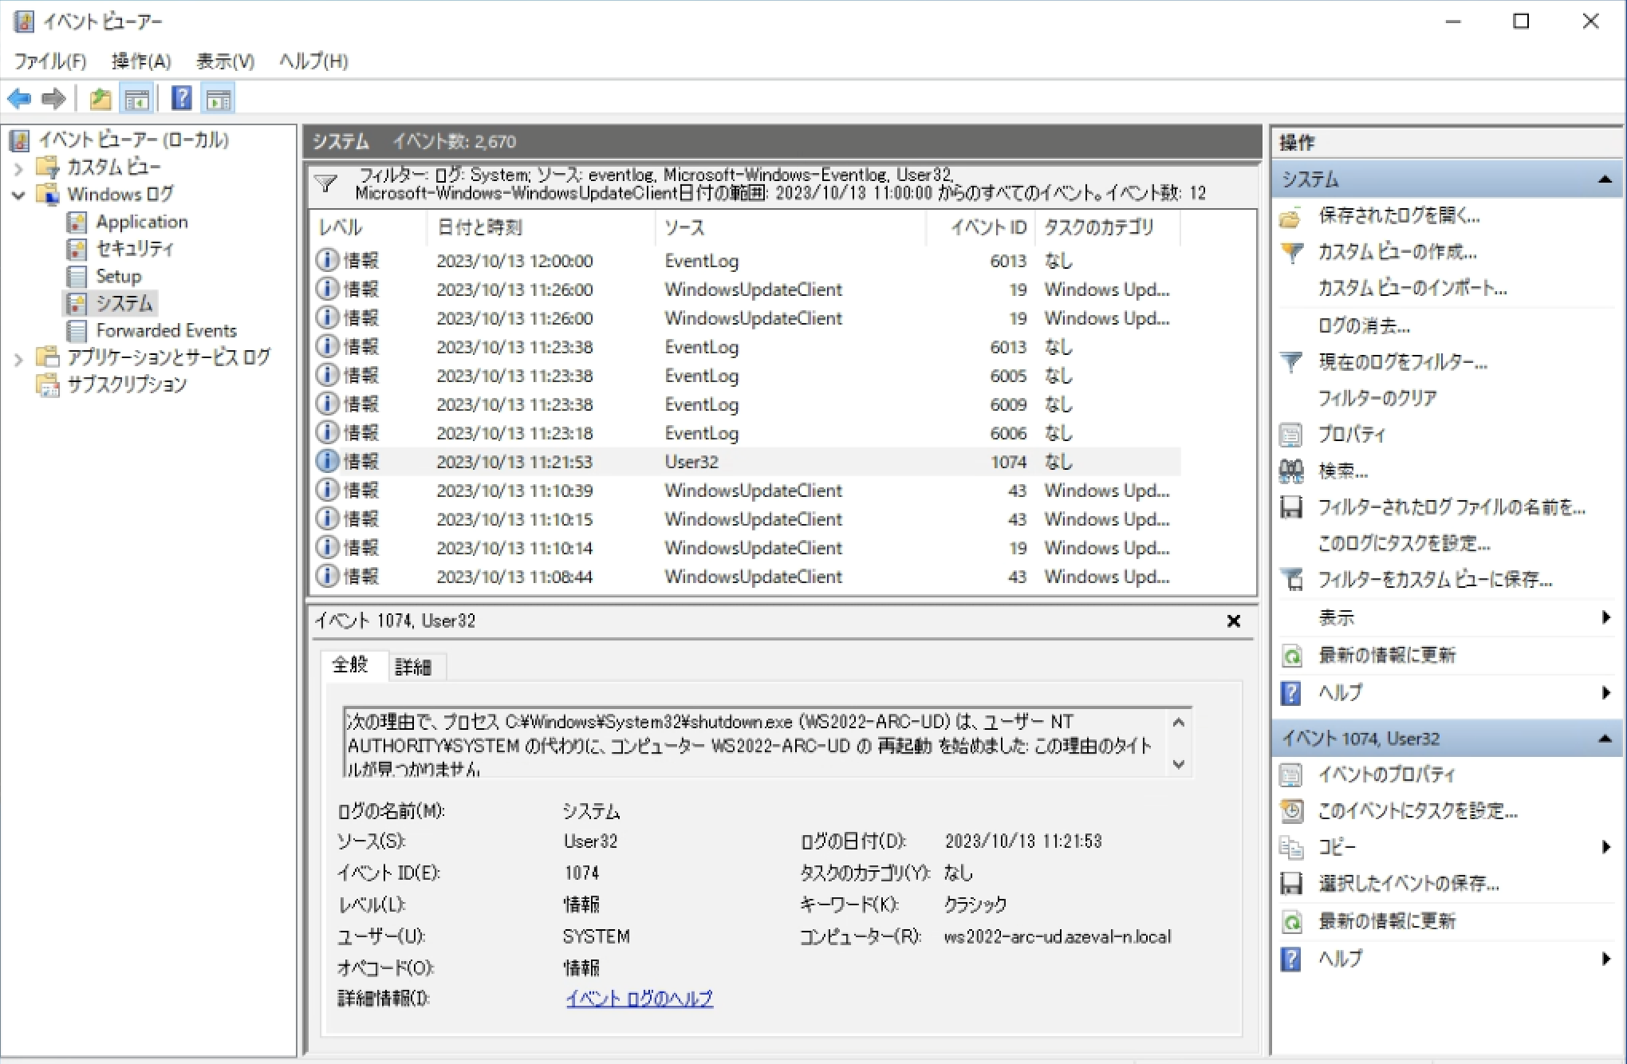Open ヘルプ submenu arrow under System section

pyautogui.click(x=1605, y=693)
